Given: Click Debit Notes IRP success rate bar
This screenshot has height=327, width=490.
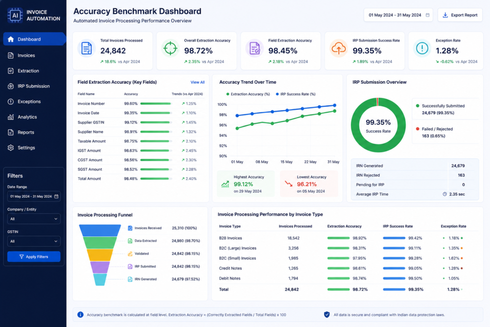Looking at the screenshot, I should click(x=394, y=278).
